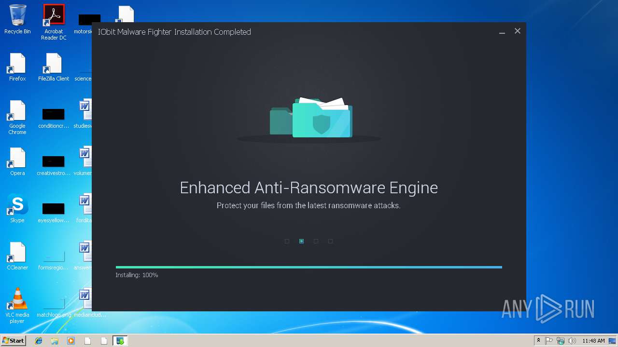Open Windows Media Player taskbar icon

71,341
